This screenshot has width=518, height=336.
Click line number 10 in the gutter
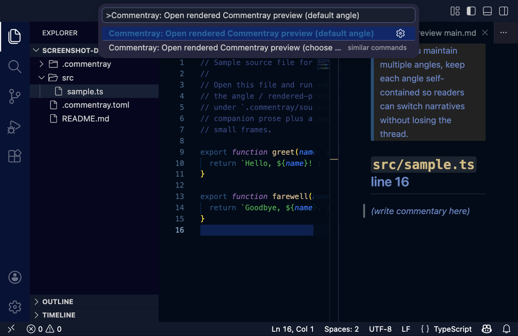pos(180,163)
